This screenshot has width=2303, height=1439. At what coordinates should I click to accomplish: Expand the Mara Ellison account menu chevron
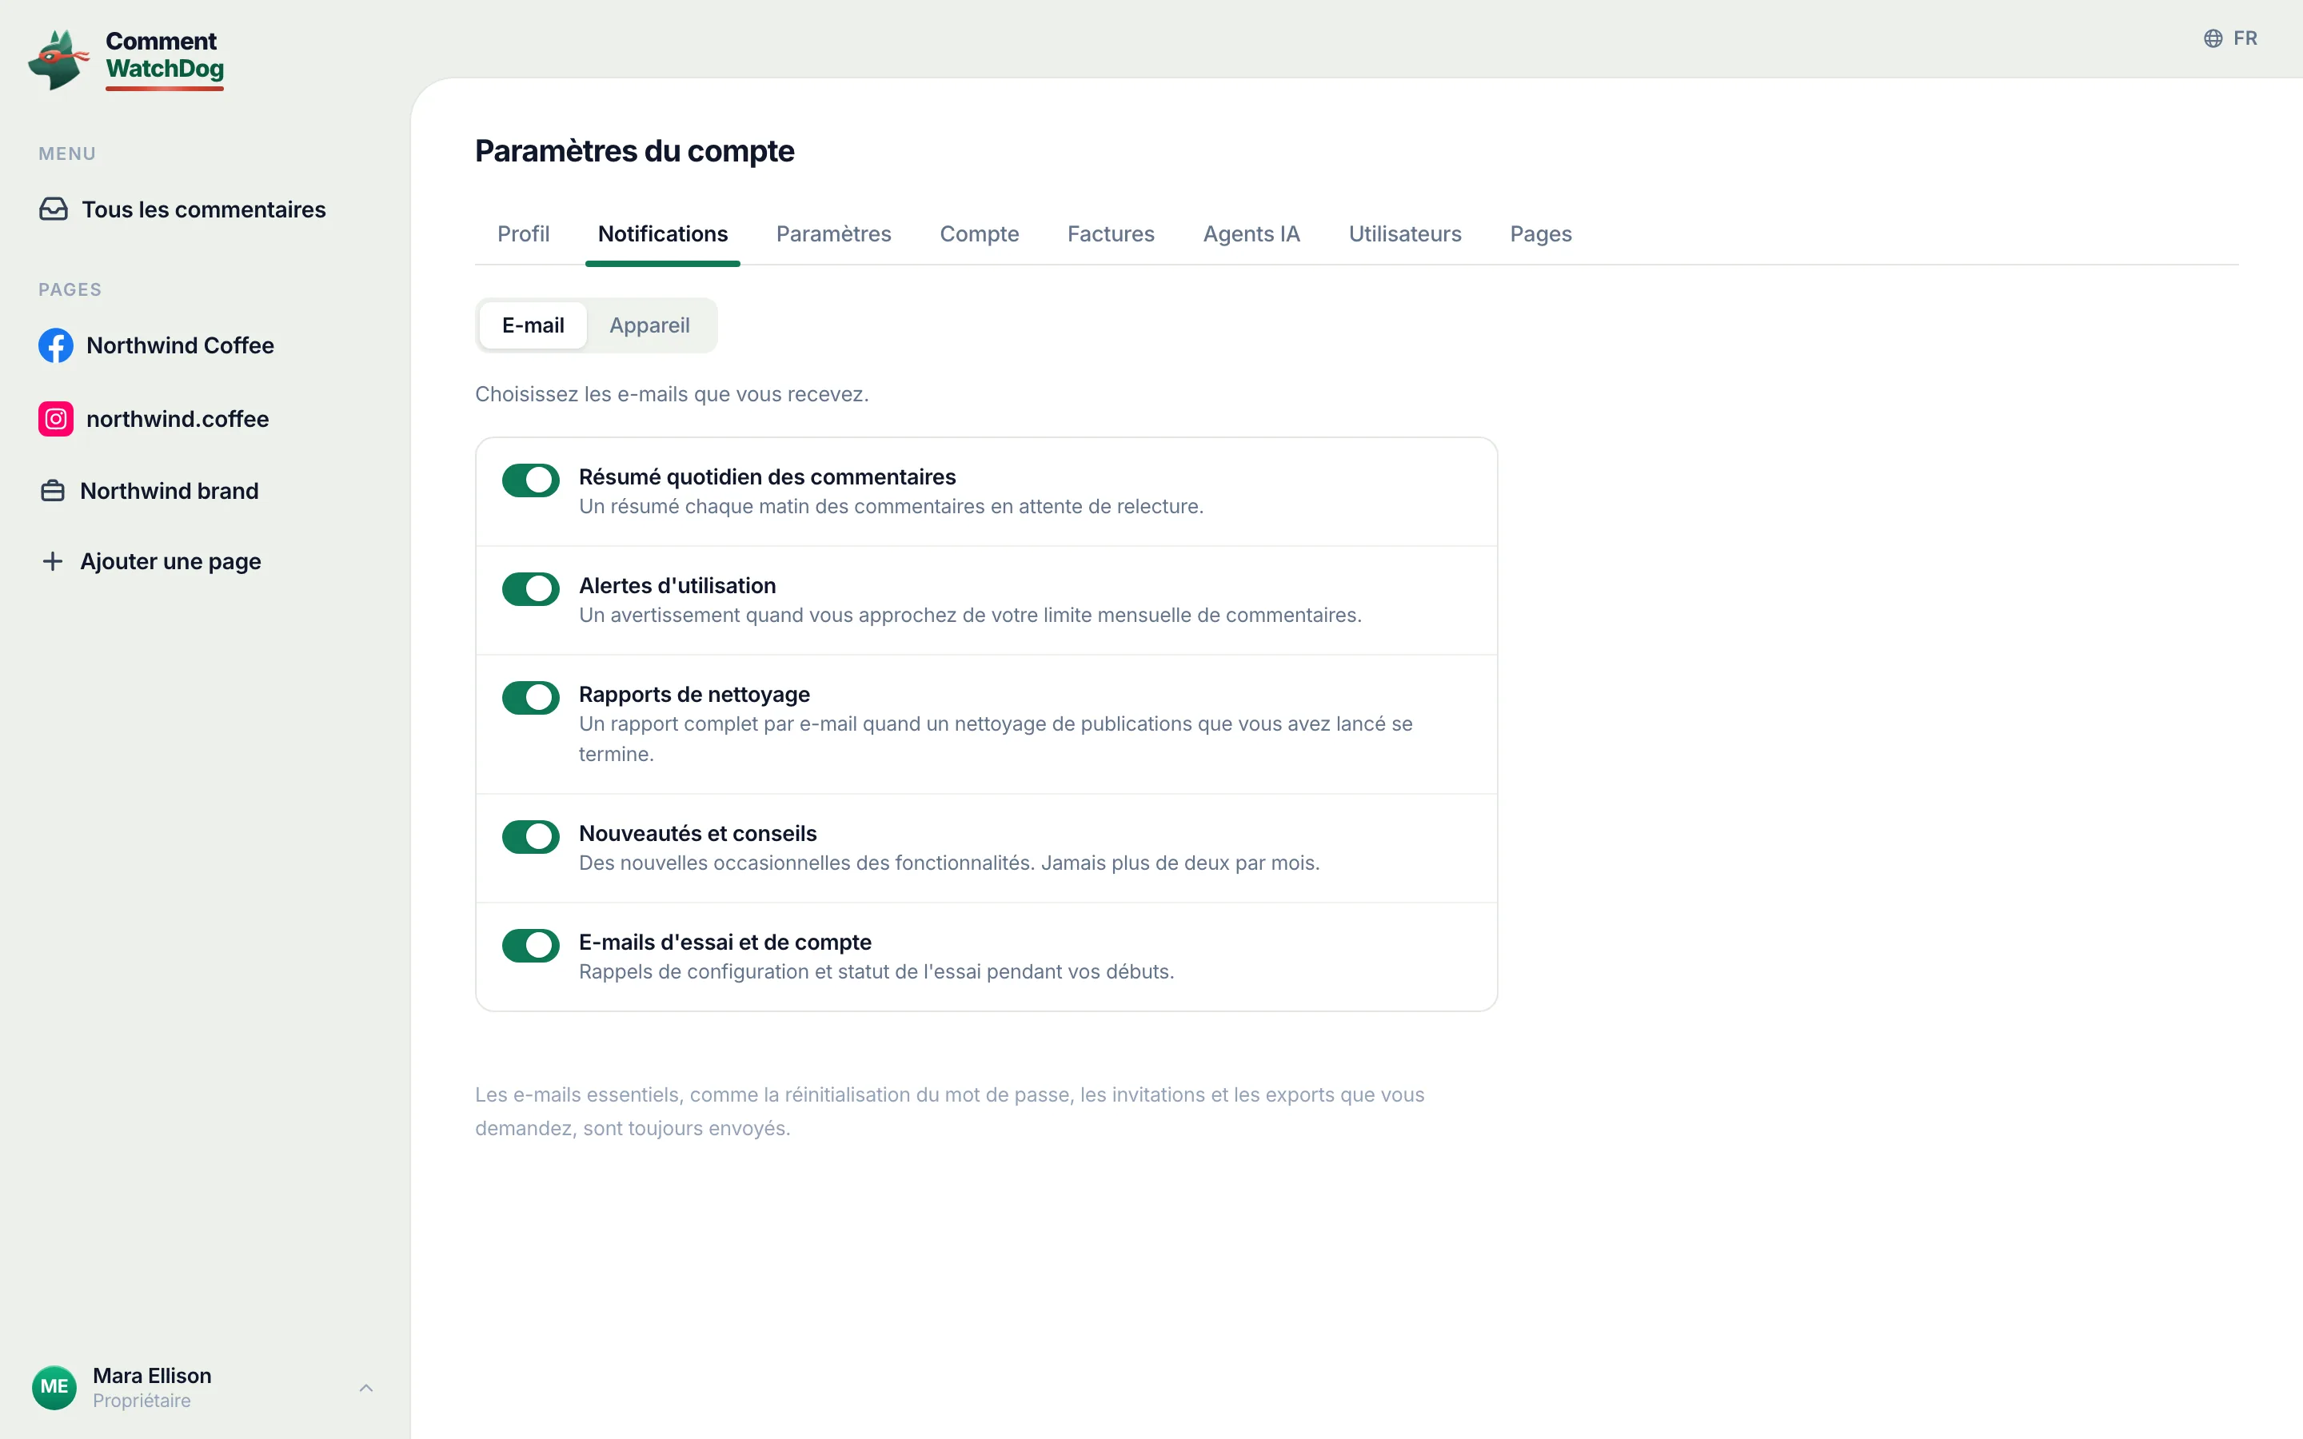(366, 1388)
